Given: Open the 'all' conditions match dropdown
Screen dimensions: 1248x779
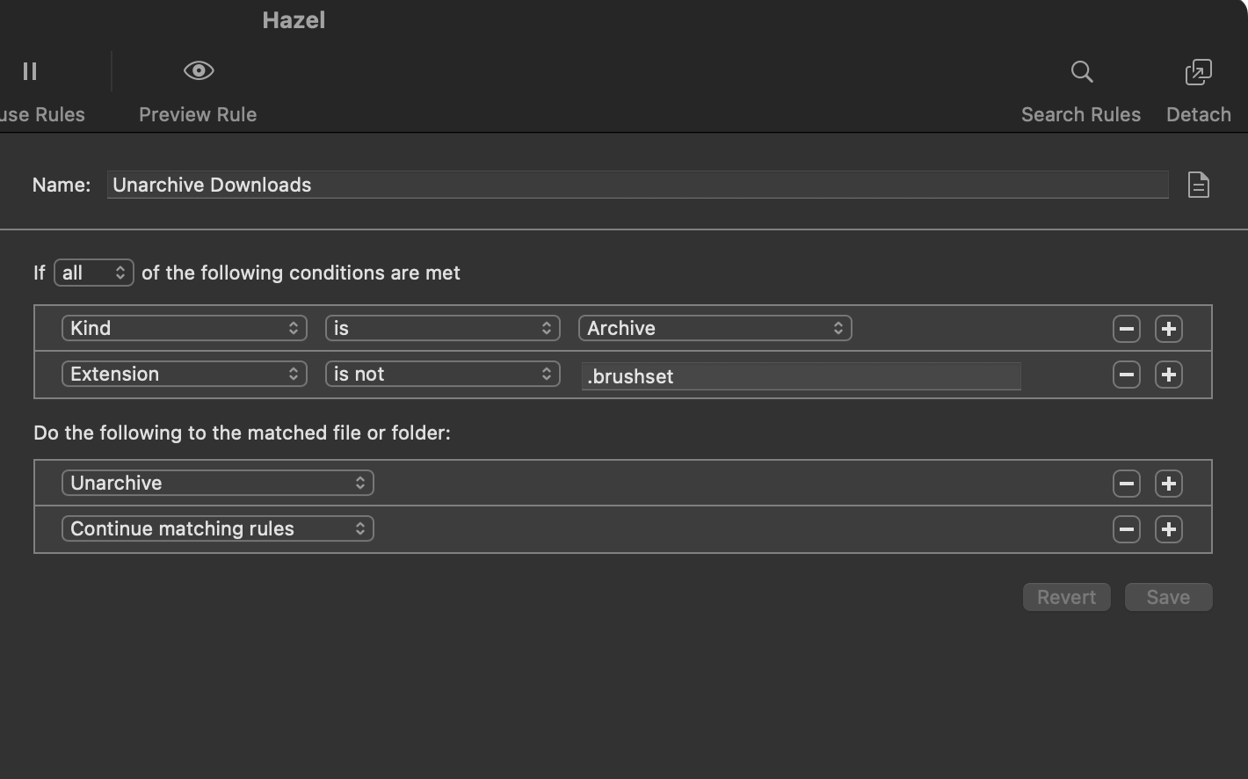Looking at the screenshot, I should tap(94, 273).
